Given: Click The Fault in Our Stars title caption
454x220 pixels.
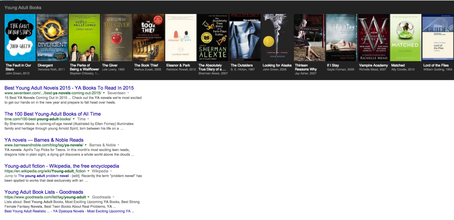Looking at the screenshot, I should 18,67.
